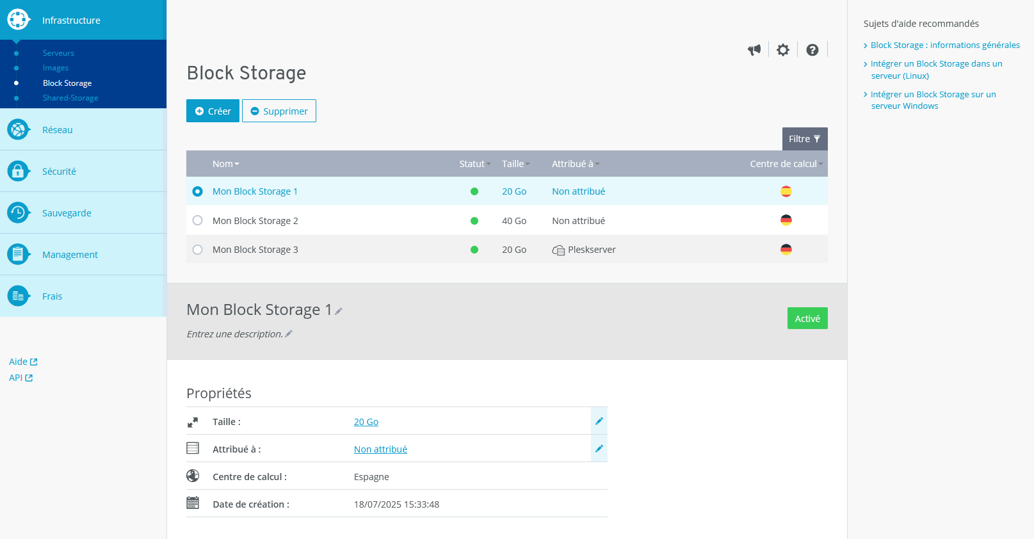Image resolution: width=1034 pixels, height=539 pixels.
Task: Click the green Activé status badge
Action: point(807,318)
